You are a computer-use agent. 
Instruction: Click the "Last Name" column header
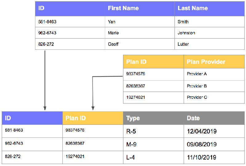point(193,8)
